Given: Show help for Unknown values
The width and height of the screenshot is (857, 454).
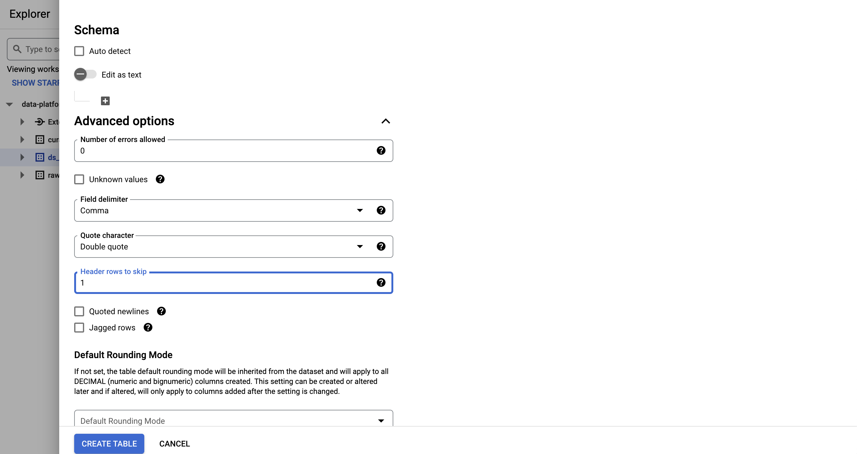Looking at the screenshot, I should (x=160, y=179).
